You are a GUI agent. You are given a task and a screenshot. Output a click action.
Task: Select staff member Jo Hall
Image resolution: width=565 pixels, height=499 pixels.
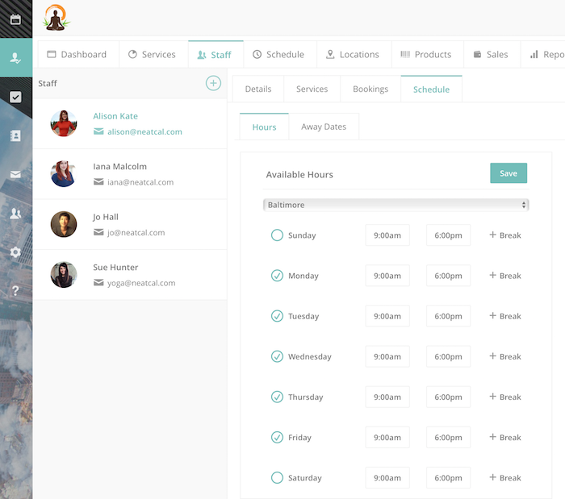(x=130, y=224)
